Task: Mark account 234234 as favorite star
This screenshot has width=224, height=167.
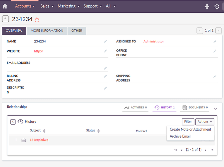Action: 37,19
